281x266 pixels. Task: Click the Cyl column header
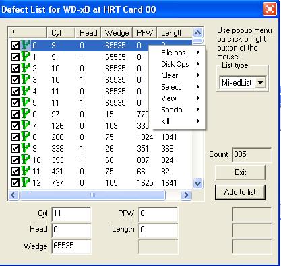pyautogui.click(x=61, y=33)
